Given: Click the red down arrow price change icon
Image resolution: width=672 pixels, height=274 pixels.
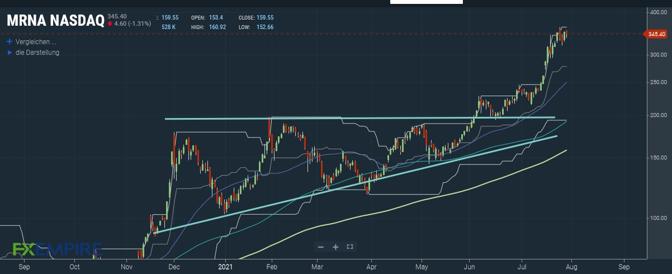Looking at the screenshot, I should [x=110, y=23].
